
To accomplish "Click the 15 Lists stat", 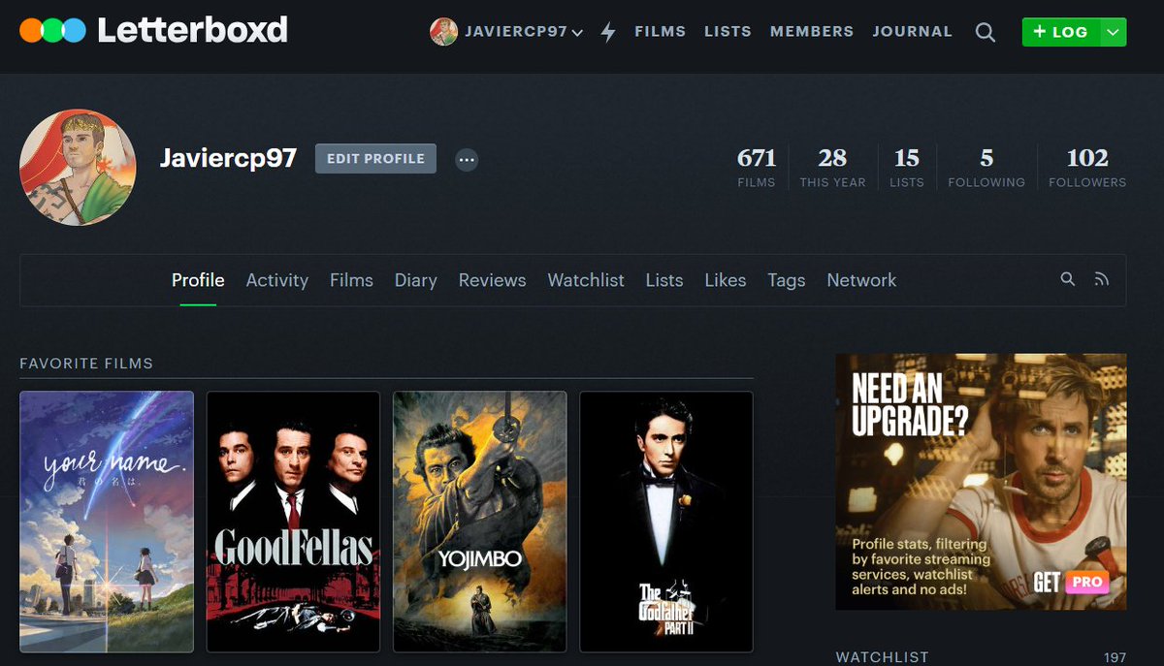I will tap(907, 167).
